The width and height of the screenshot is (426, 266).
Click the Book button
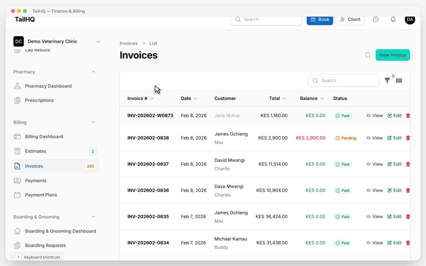click(319, 20)
